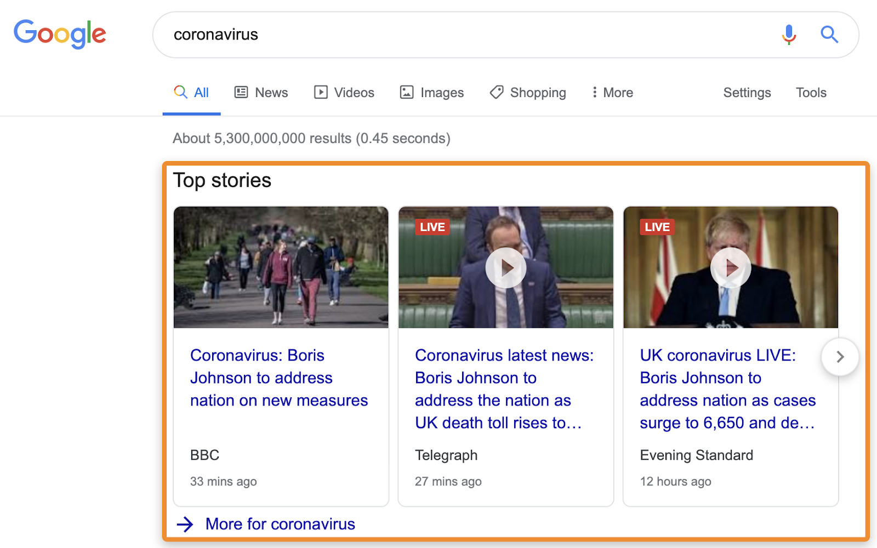The image size is (877, 548).
Task: Open the BBC story thumbnail image
Action: (281, 267)
